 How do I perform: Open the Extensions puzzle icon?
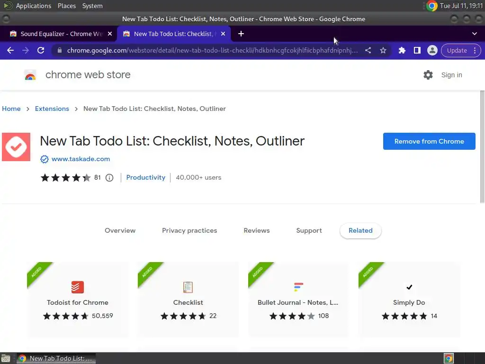coord(402,50)
